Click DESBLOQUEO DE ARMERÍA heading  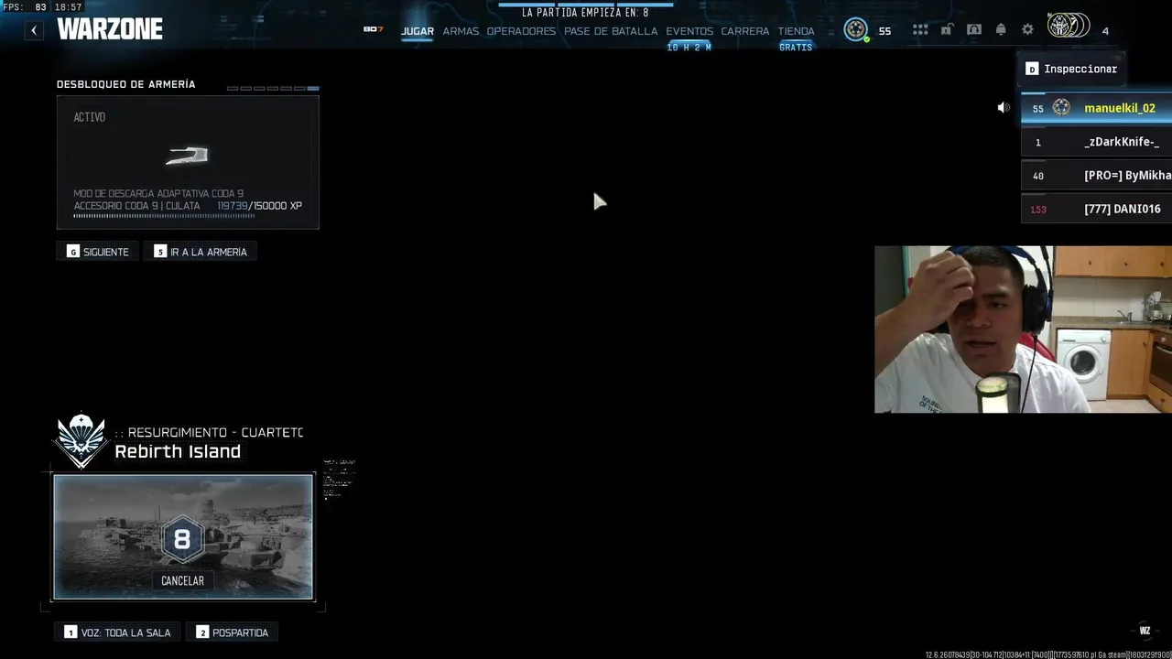(125, 84)
